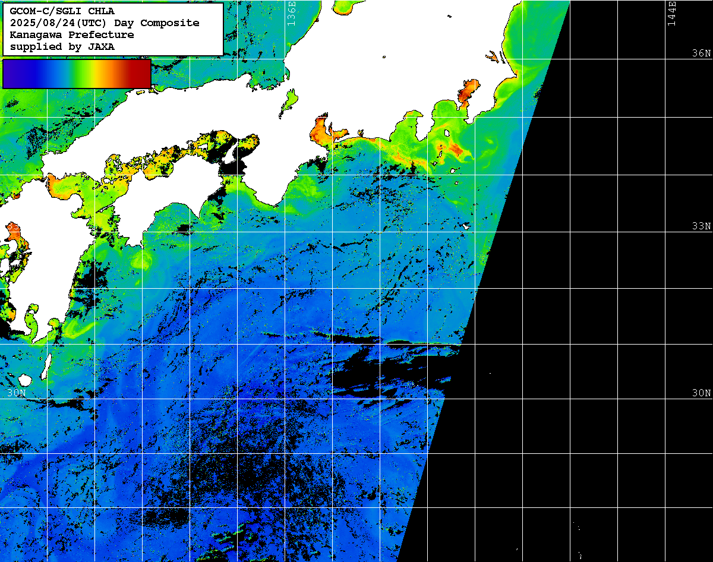Click the chlorophyll rainbow color scale bar

click(77, 74)
